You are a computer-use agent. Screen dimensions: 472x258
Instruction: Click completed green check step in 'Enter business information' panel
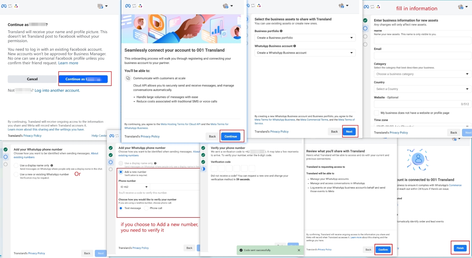[365, 20]
